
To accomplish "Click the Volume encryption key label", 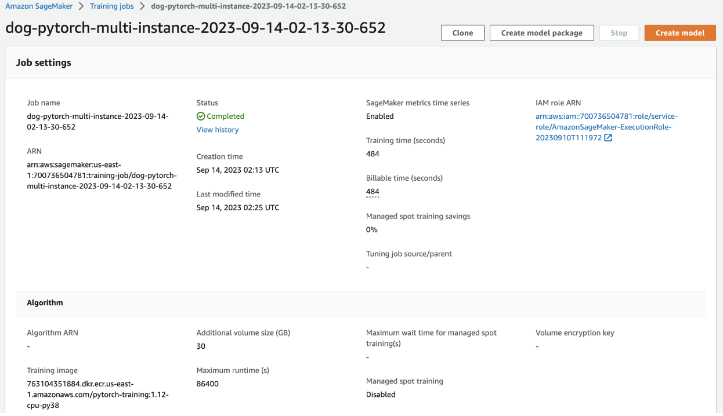I will [x=575, y=333].
